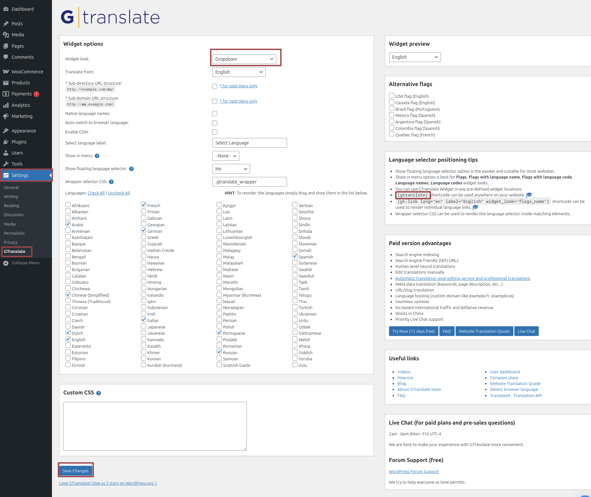Click sub-directory paid plans only link
The width and height of the screenshot is (591, 497).
tap(239, 86)
